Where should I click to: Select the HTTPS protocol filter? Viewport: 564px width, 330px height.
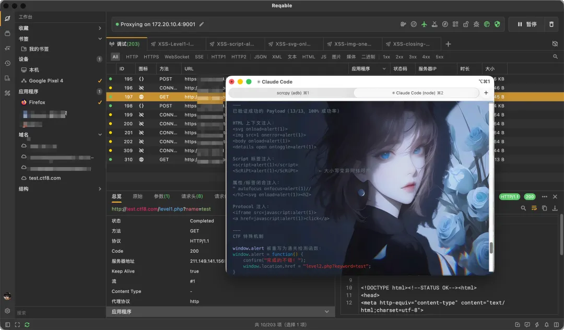point(151,57)
